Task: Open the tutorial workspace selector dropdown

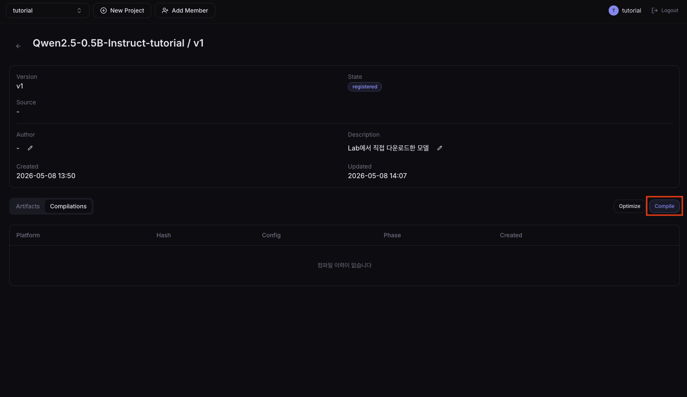Action: 48,10
